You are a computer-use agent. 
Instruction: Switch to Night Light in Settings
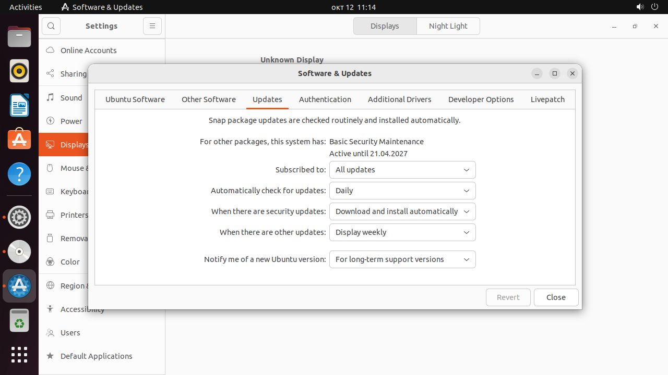click(x=448, y=26)
